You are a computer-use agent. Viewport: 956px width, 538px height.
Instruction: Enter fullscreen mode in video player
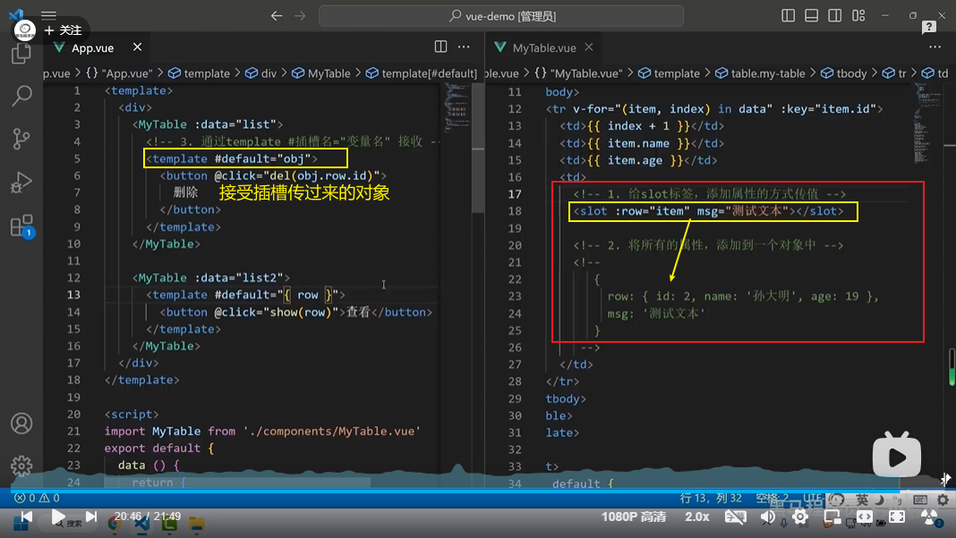click(897, 517)
